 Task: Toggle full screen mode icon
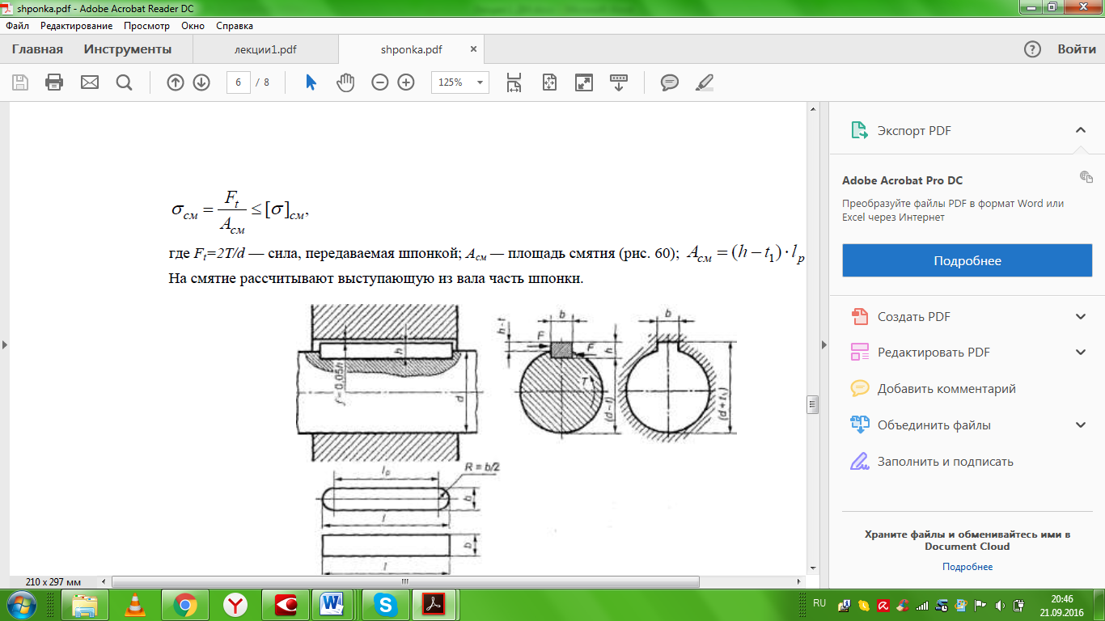tap(583, 82)
